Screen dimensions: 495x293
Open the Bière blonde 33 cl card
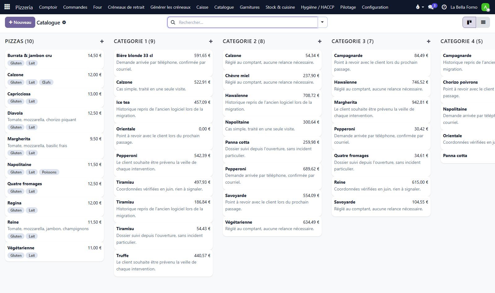tap(163, 63)
